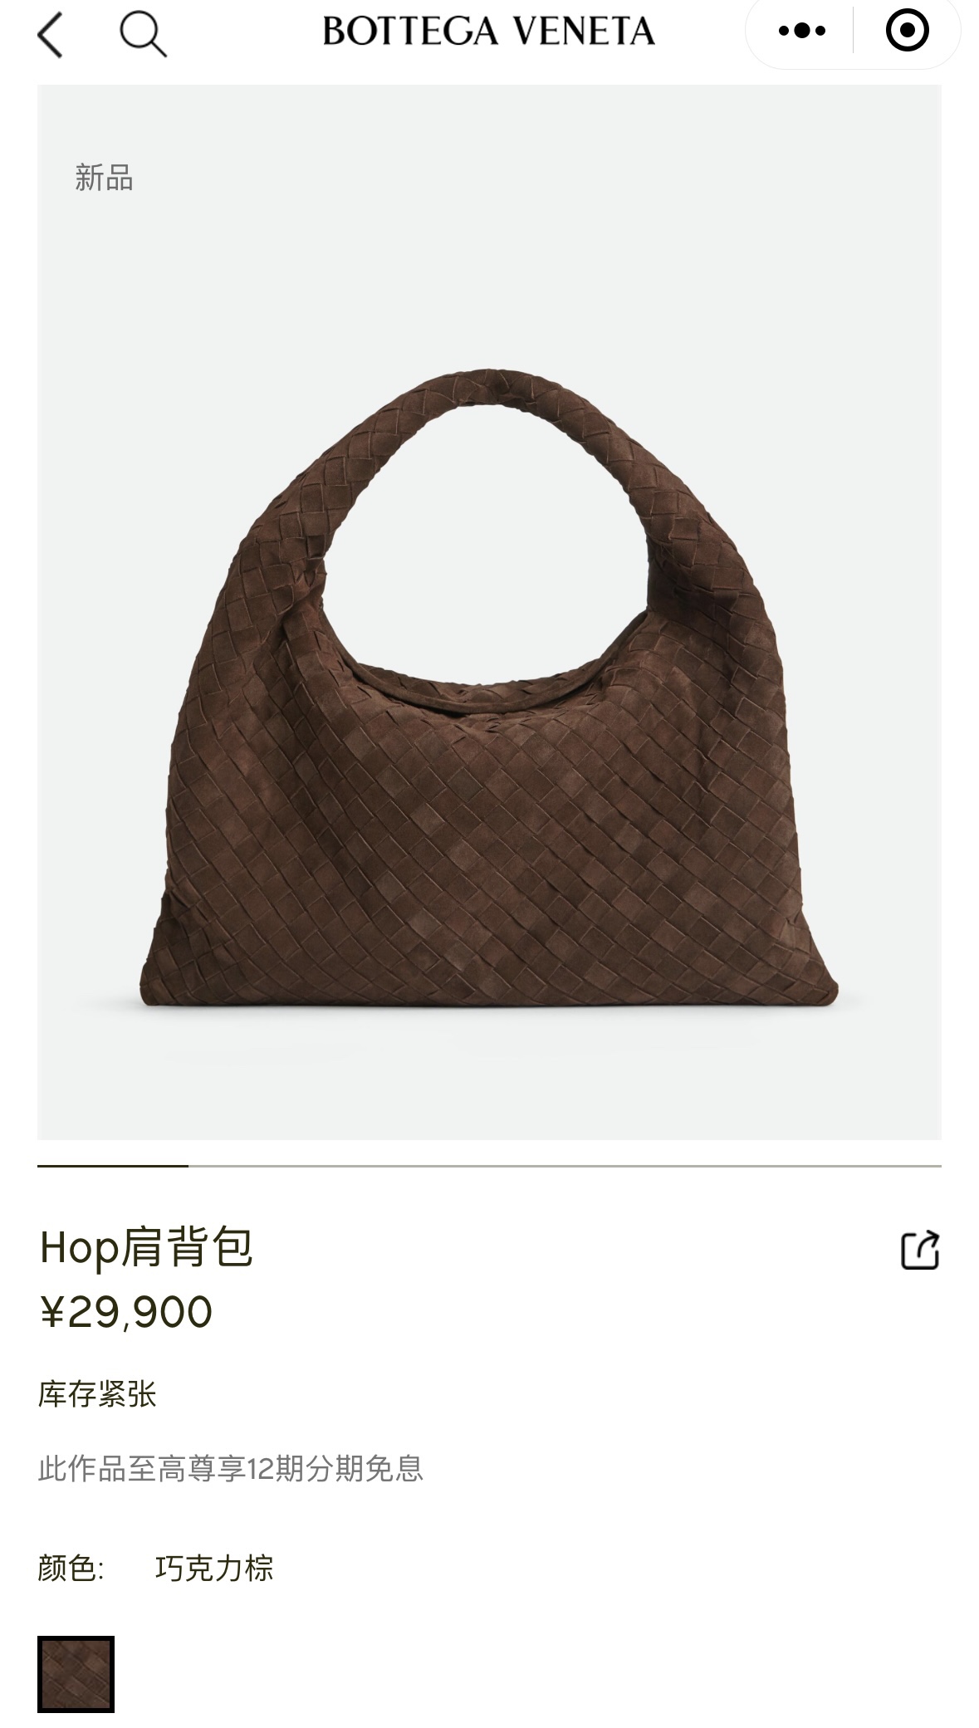
Task: Tap the 新品 new-arrival badge
Action: pyautogui.click(x=104, y=178)
